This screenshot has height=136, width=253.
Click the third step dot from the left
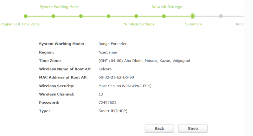click(81, 16)
